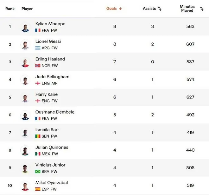The height and width of the screenshot is (195, 209).
Task: Select Erling Haaland's avatar image
Action: (25, 63)
